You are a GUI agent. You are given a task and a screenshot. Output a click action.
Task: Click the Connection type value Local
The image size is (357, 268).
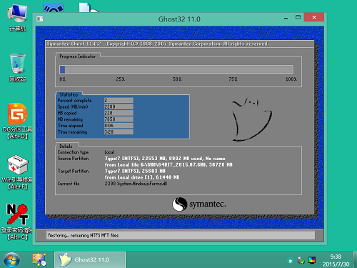pyautogui.click(x=109, y=152)
